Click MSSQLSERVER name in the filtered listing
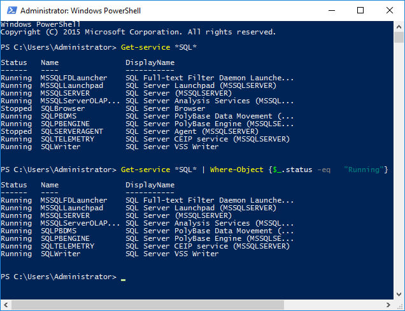Image resolution: width=405 pixels, height=311 pixels. click(x=65, y=215)
